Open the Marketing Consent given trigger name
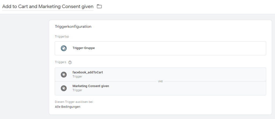 coord(91,86)
